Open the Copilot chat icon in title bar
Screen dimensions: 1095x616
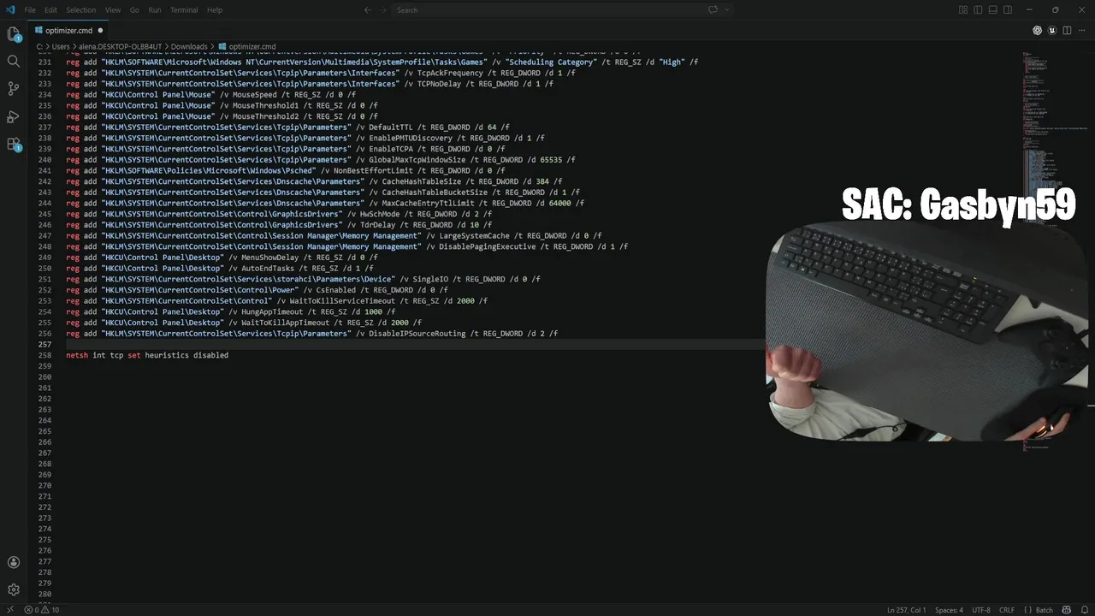click(x=713, y=9)
